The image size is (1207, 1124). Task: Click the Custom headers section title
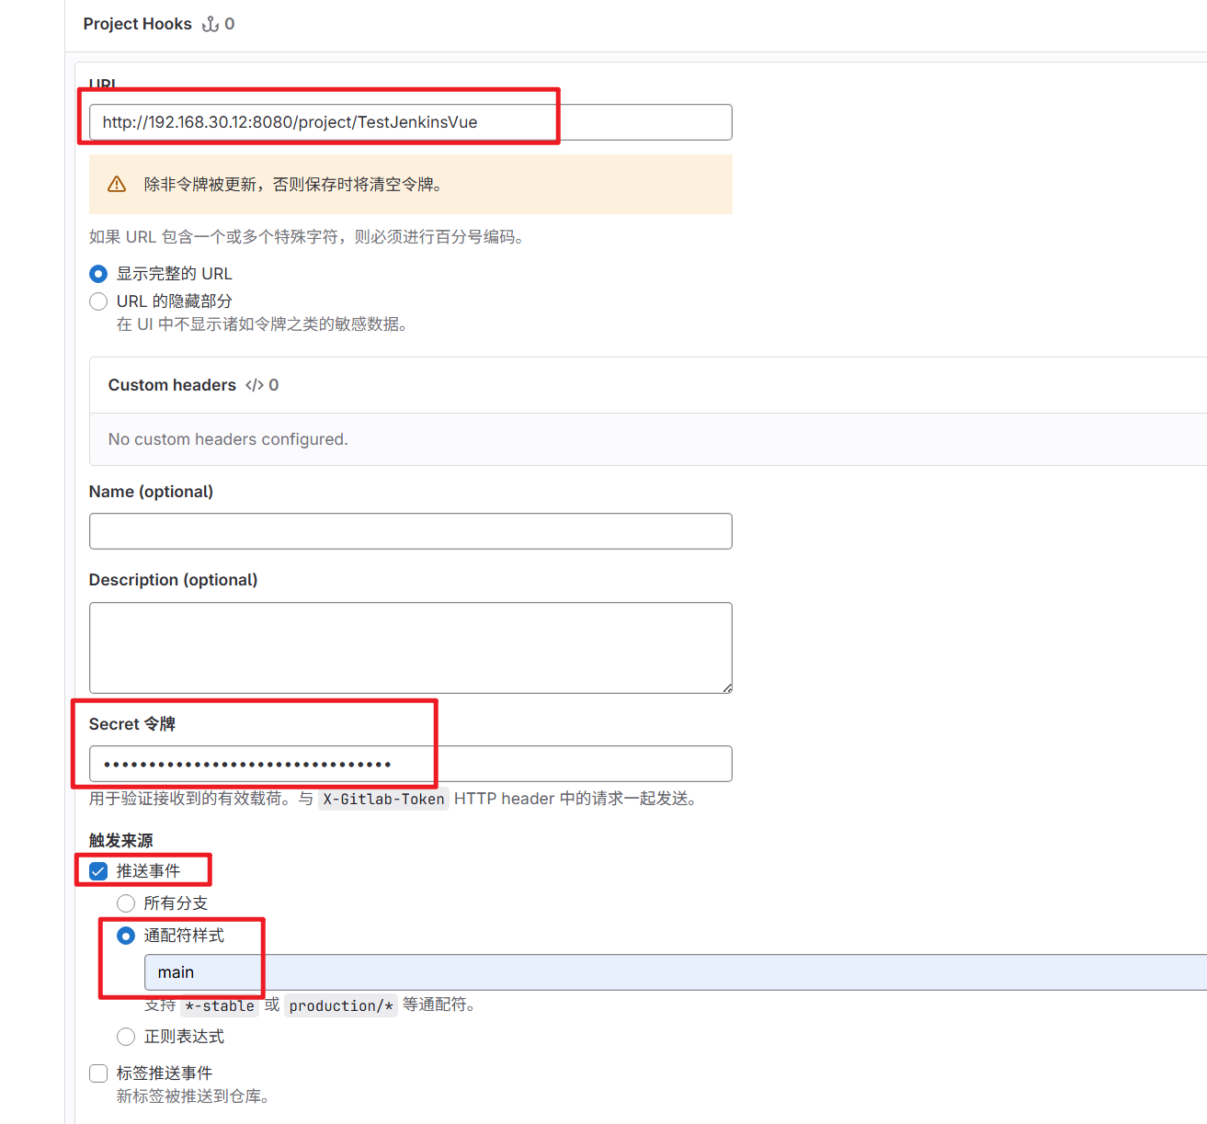click(x=172, y=385)
